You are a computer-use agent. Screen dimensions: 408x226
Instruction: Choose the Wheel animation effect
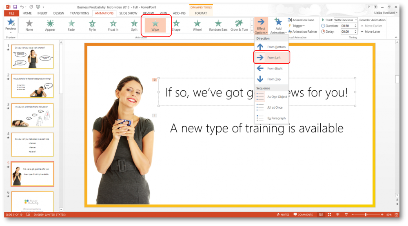tap(197, 25)
